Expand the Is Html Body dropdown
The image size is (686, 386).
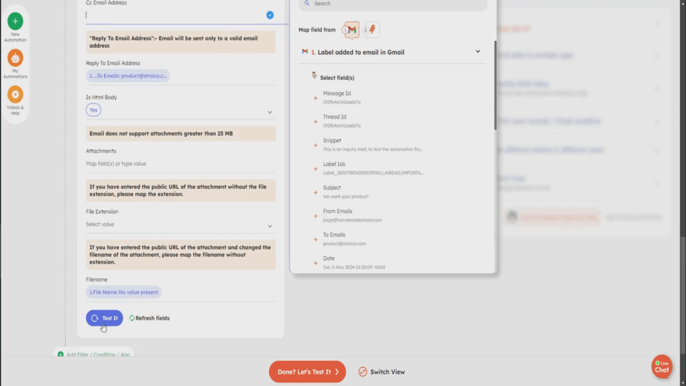270,112
